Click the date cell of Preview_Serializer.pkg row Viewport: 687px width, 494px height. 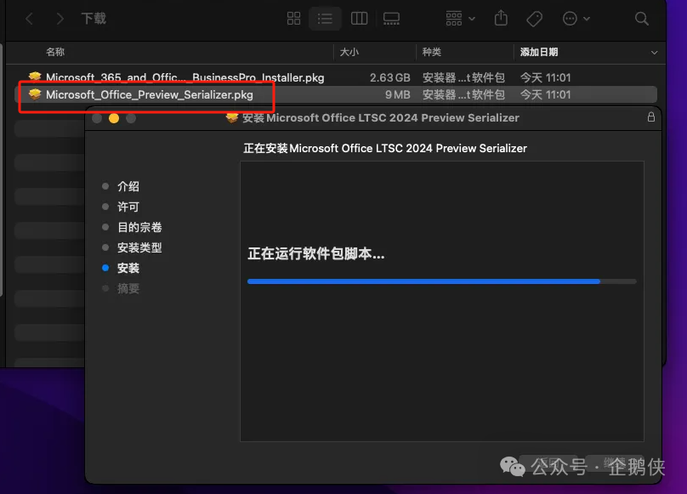point(546,94)
